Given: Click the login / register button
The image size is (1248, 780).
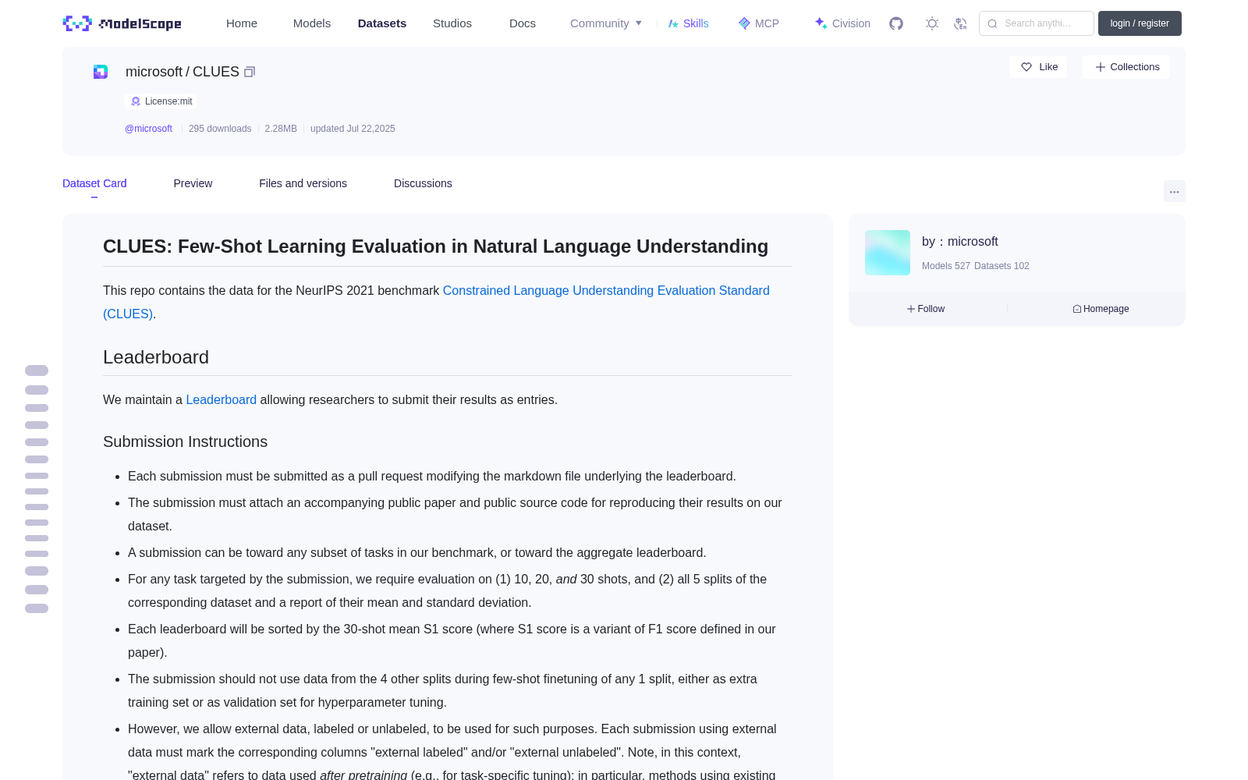Looking at the screenshot, I should coord(1140,23).
